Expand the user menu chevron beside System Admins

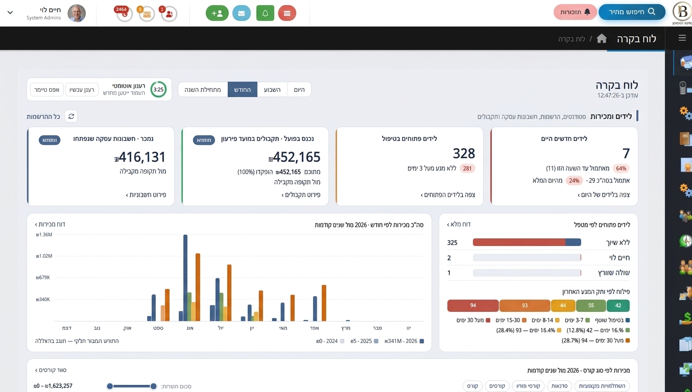click(x=10, y=12)
